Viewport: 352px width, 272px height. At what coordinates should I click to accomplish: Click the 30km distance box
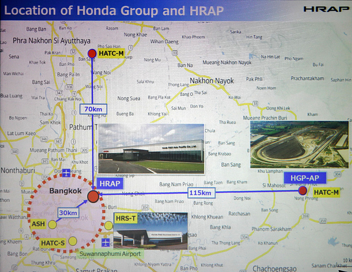coord(68,213)
